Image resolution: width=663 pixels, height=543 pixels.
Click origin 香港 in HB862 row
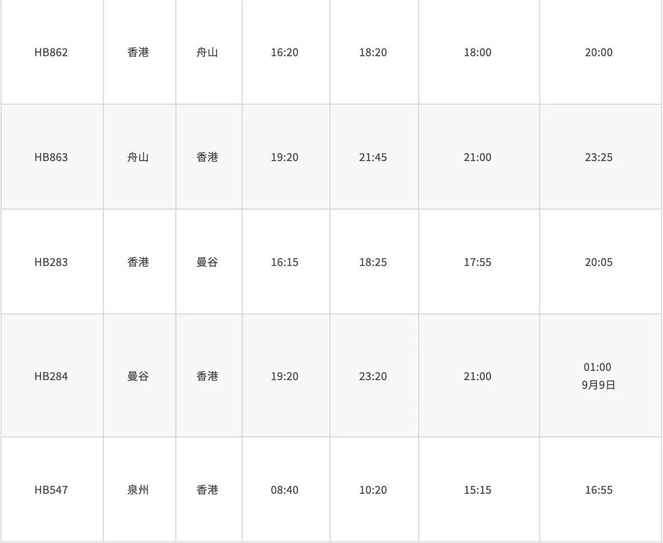click(138, 53)
